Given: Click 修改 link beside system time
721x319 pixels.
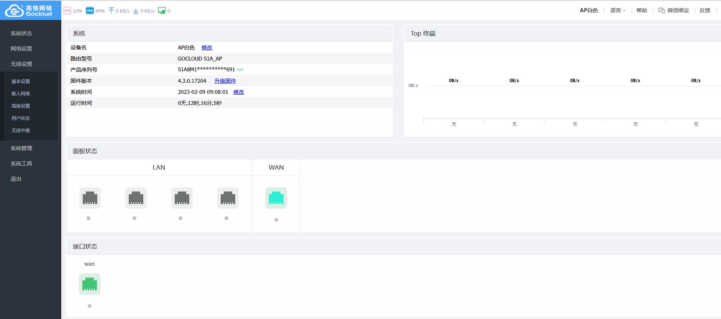Looking at the screenshot, I should click(238, 92).
